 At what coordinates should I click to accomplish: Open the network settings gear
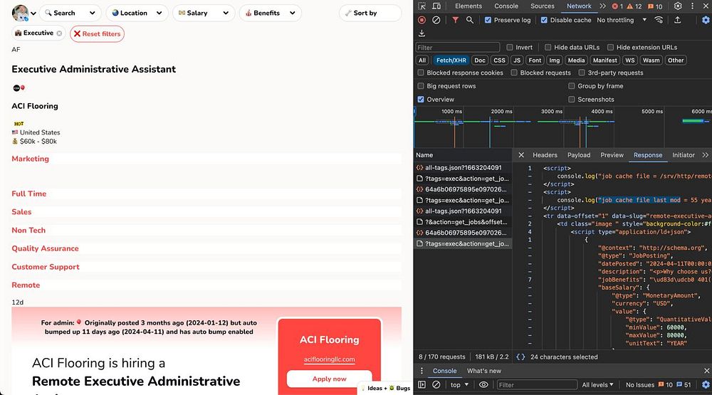point(706,20)
